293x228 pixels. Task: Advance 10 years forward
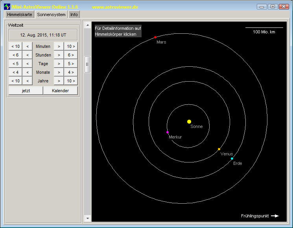(x=71, y=81)
